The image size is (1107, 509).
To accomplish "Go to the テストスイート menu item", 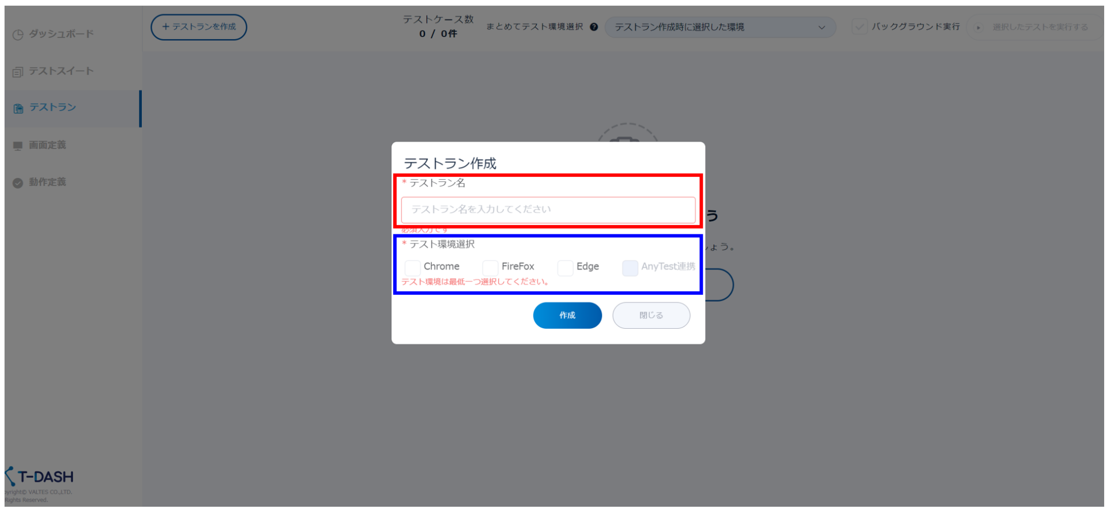I will tap(61, 71).
